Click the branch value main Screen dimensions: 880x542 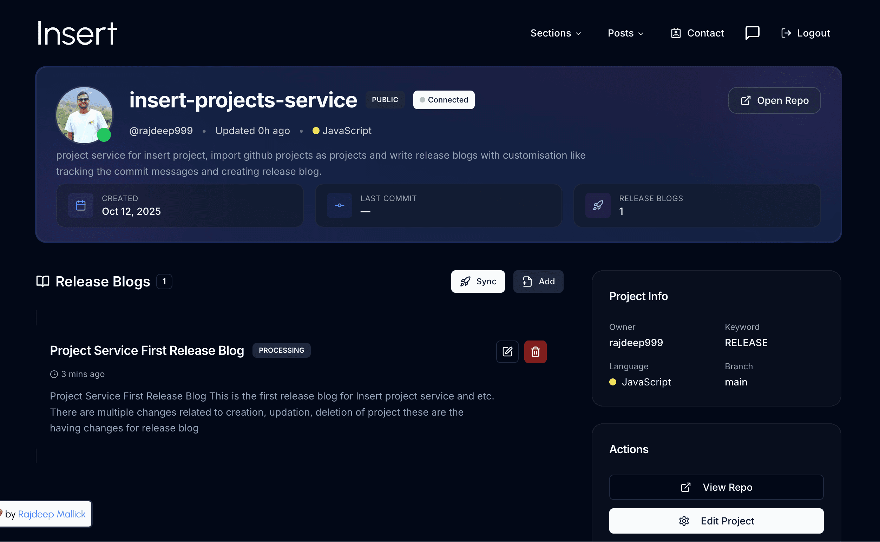pos(736,382)
